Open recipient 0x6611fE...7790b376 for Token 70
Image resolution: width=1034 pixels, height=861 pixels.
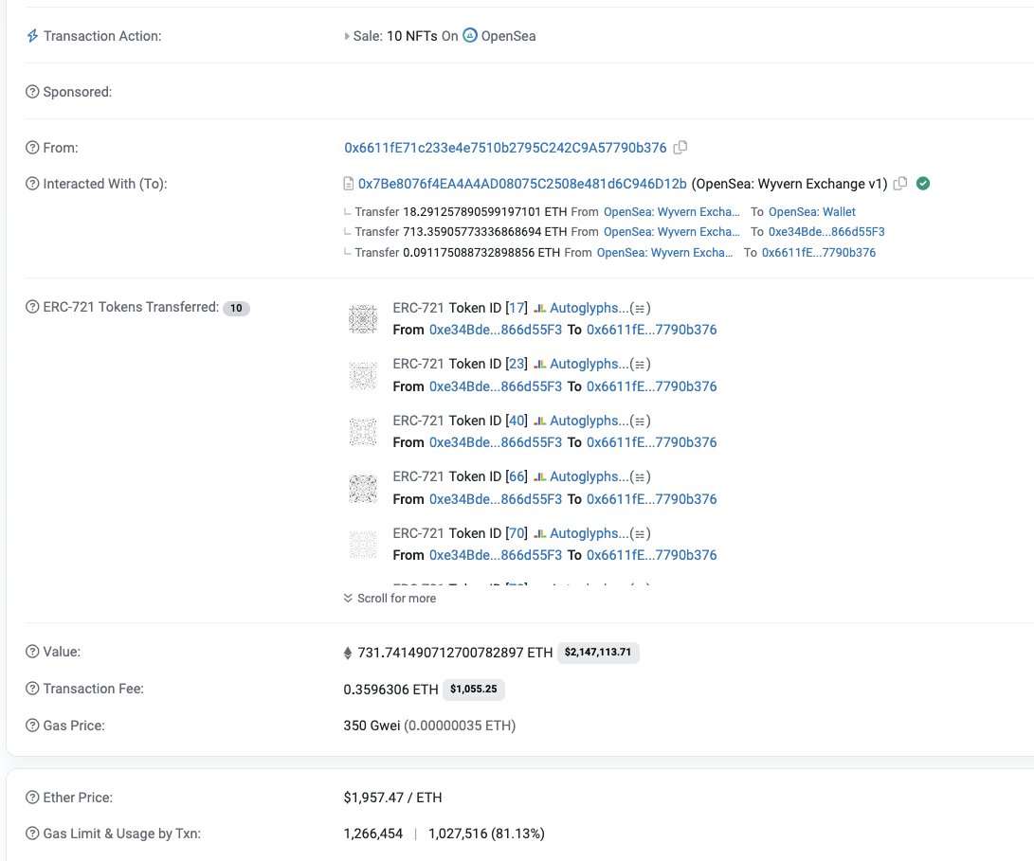point(651,555)
